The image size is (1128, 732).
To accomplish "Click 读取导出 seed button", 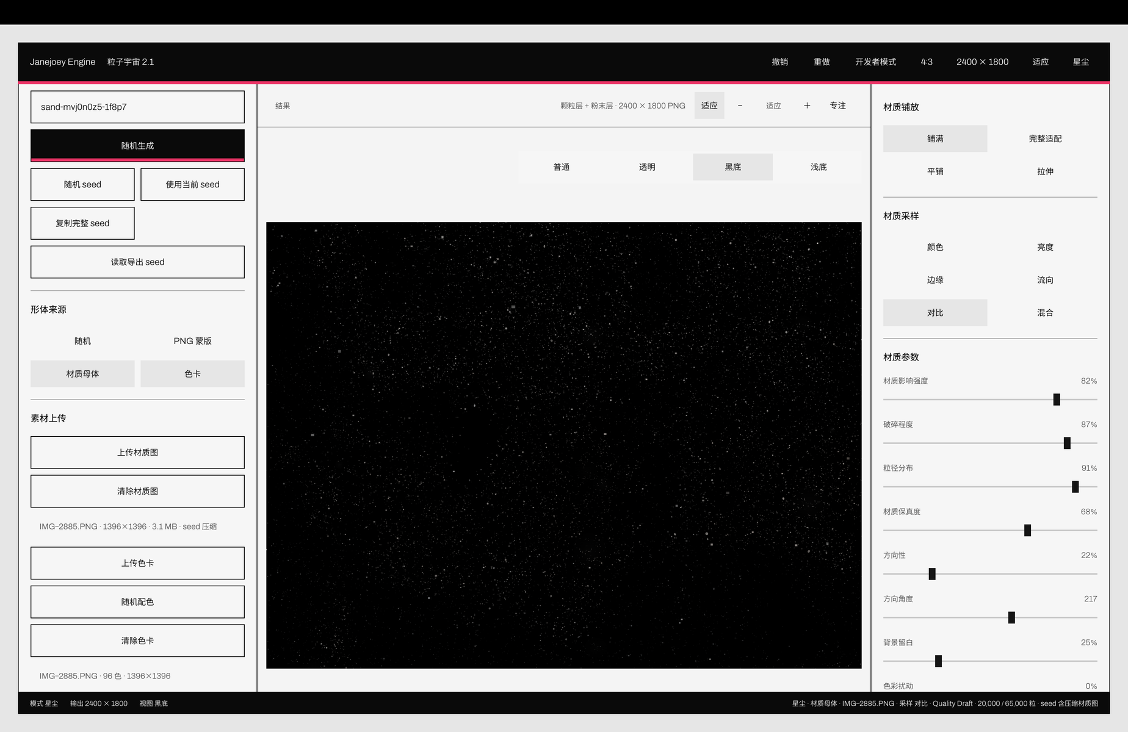I will (137, 262).
